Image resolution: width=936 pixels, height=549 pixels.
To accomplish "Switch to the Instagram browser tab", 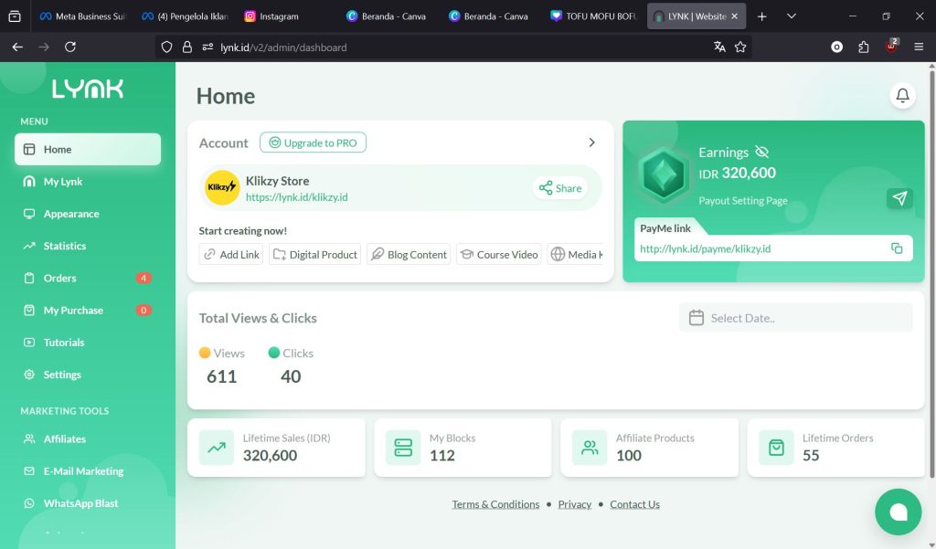I will pyautogui.click(x=279, y=16).
